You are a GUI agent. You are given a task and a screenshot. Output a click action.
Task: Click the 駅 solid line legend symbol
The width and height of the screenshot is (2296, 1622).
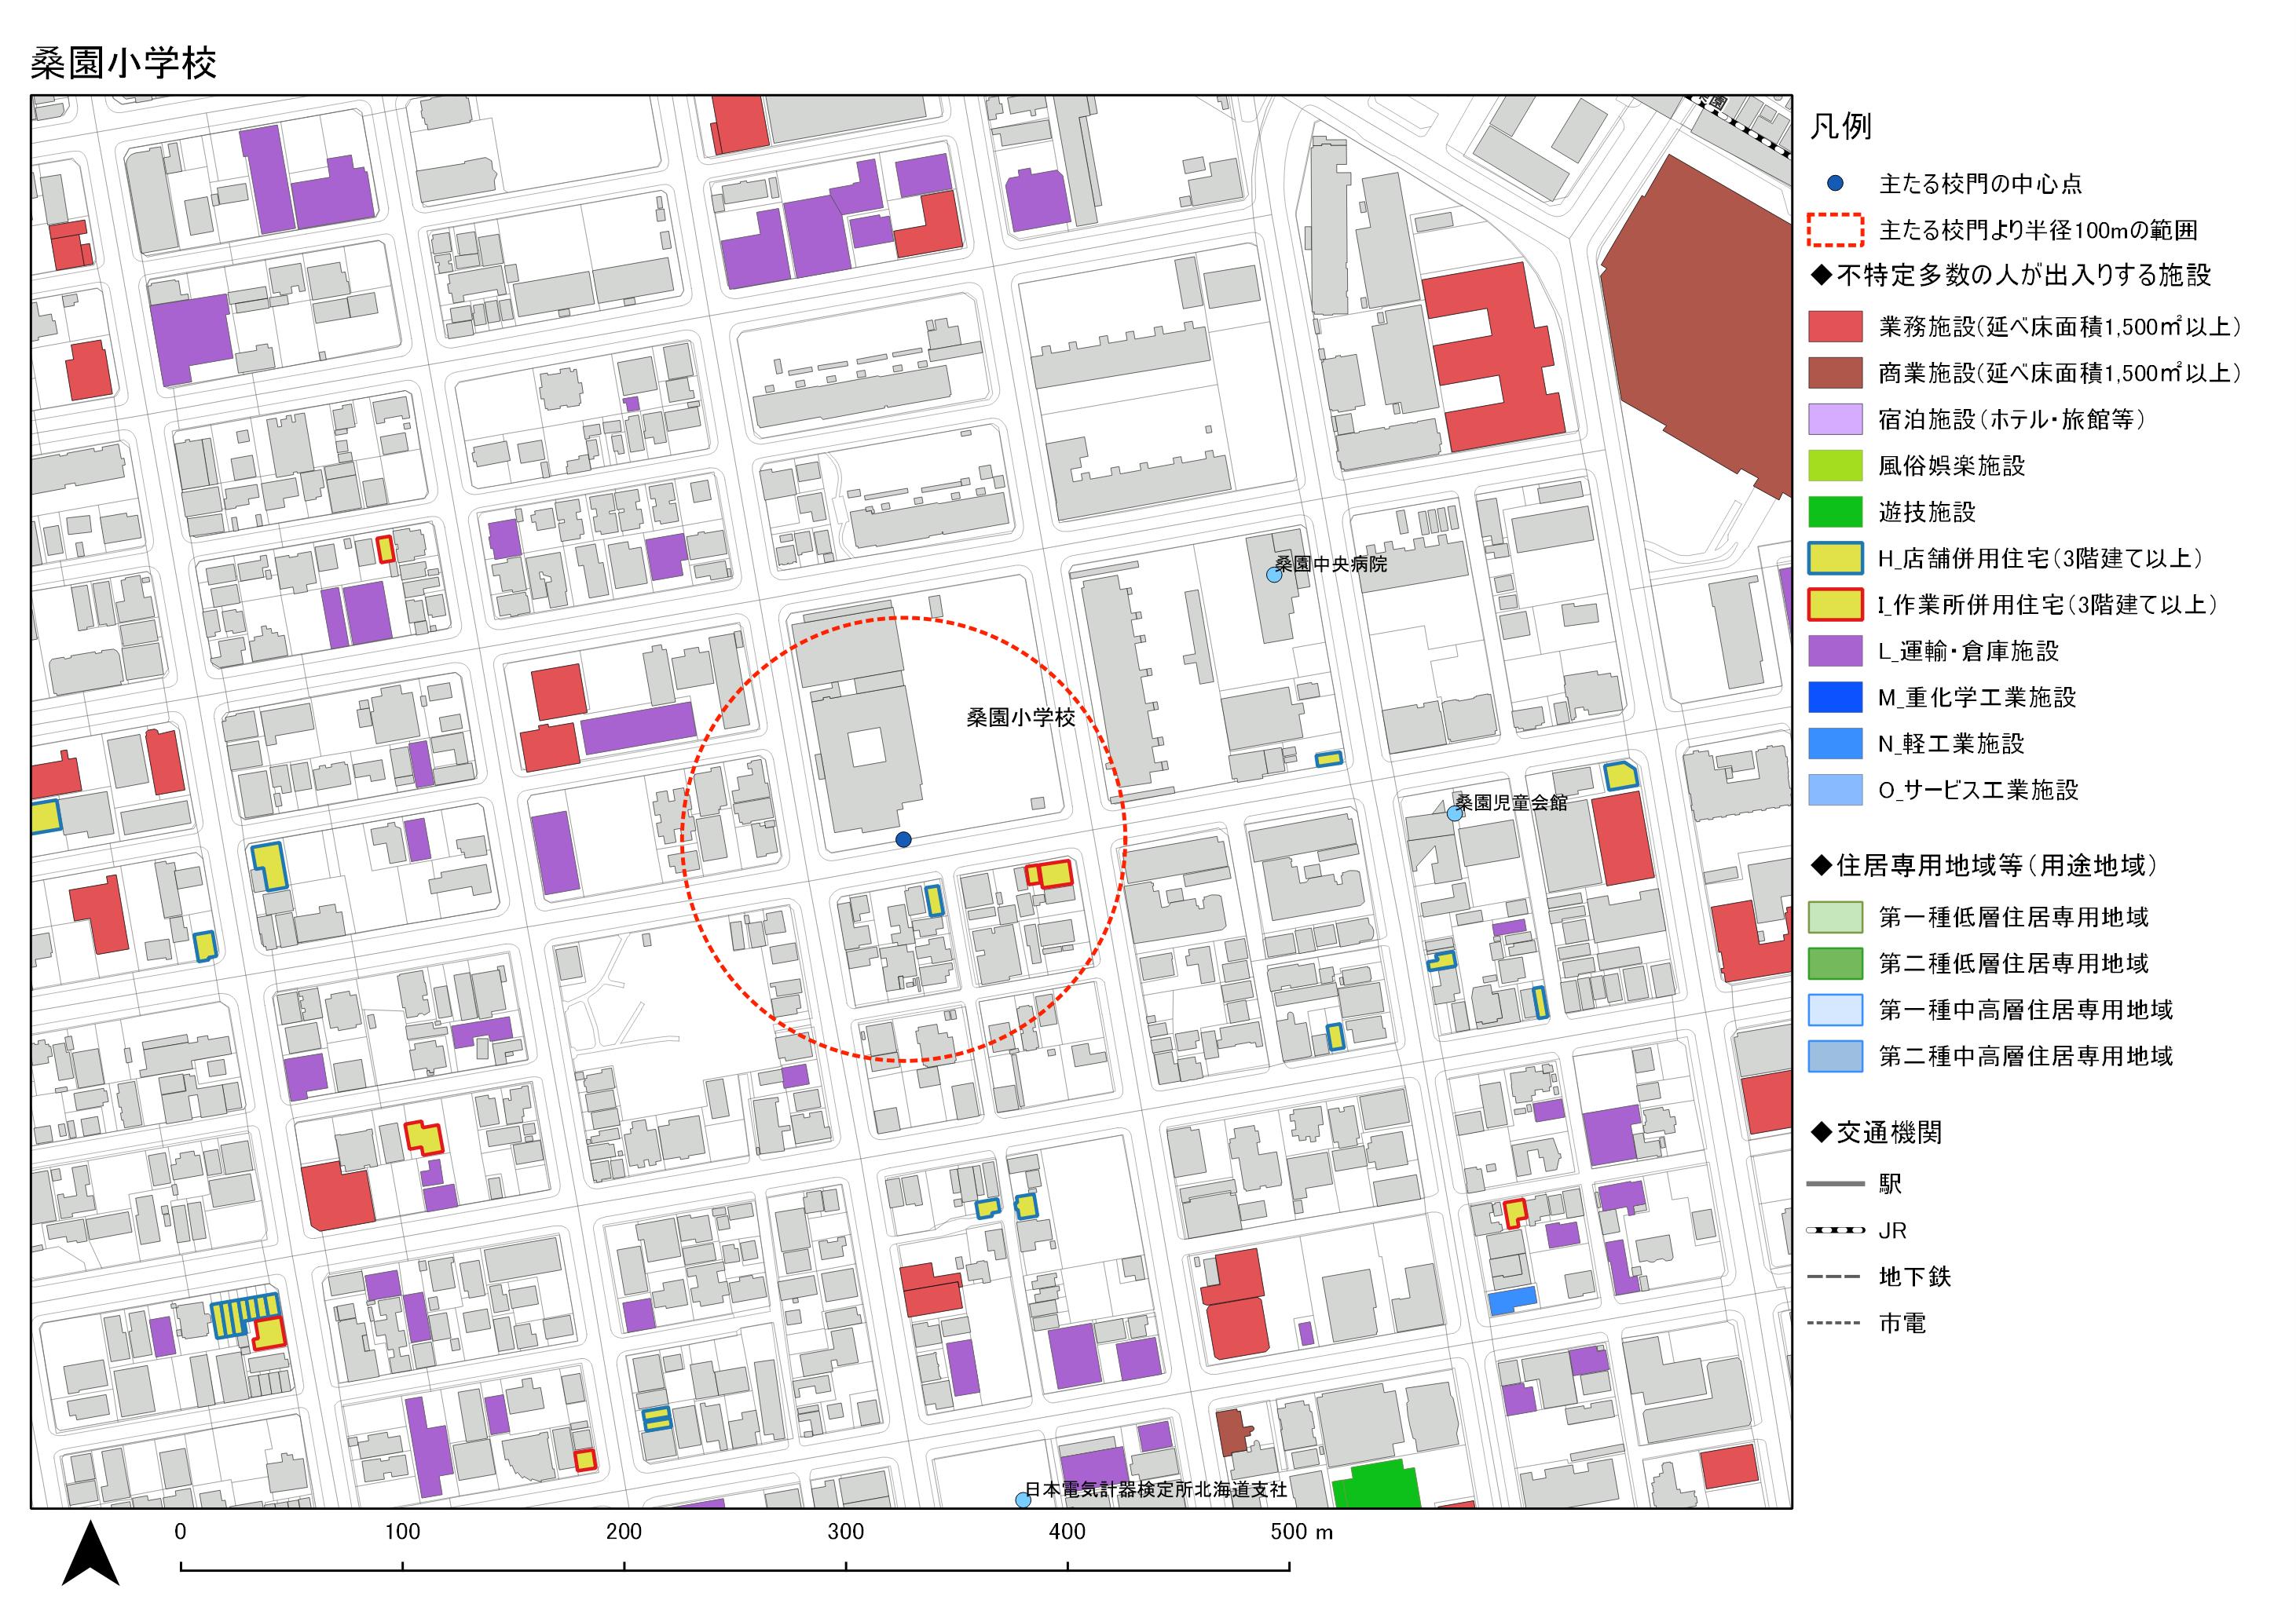(x=1835, y=1184)
